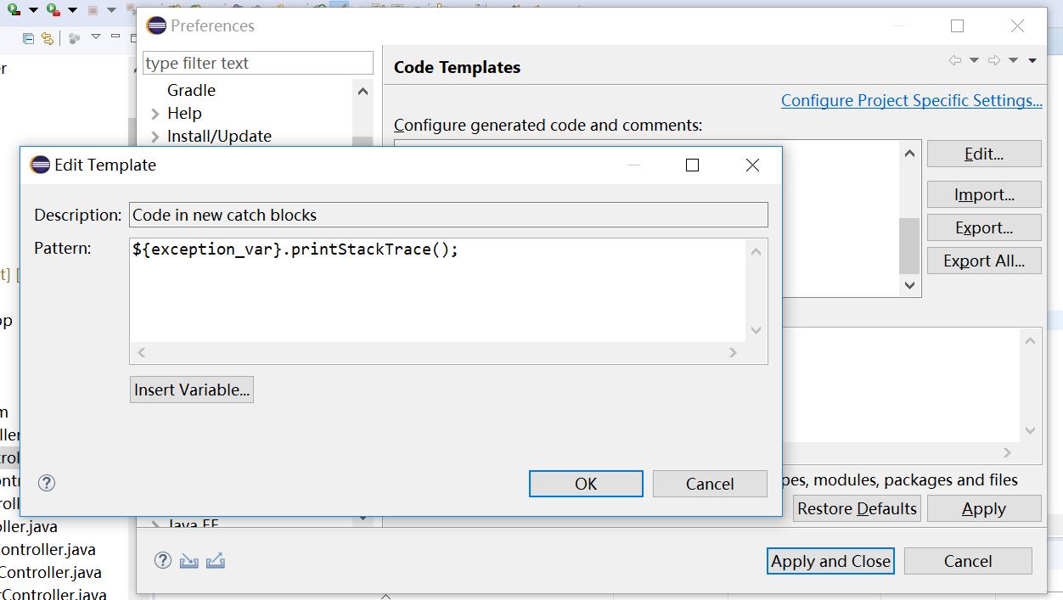
Task: Expand the Help node in the preferences tree
Action: click(156, 113)
